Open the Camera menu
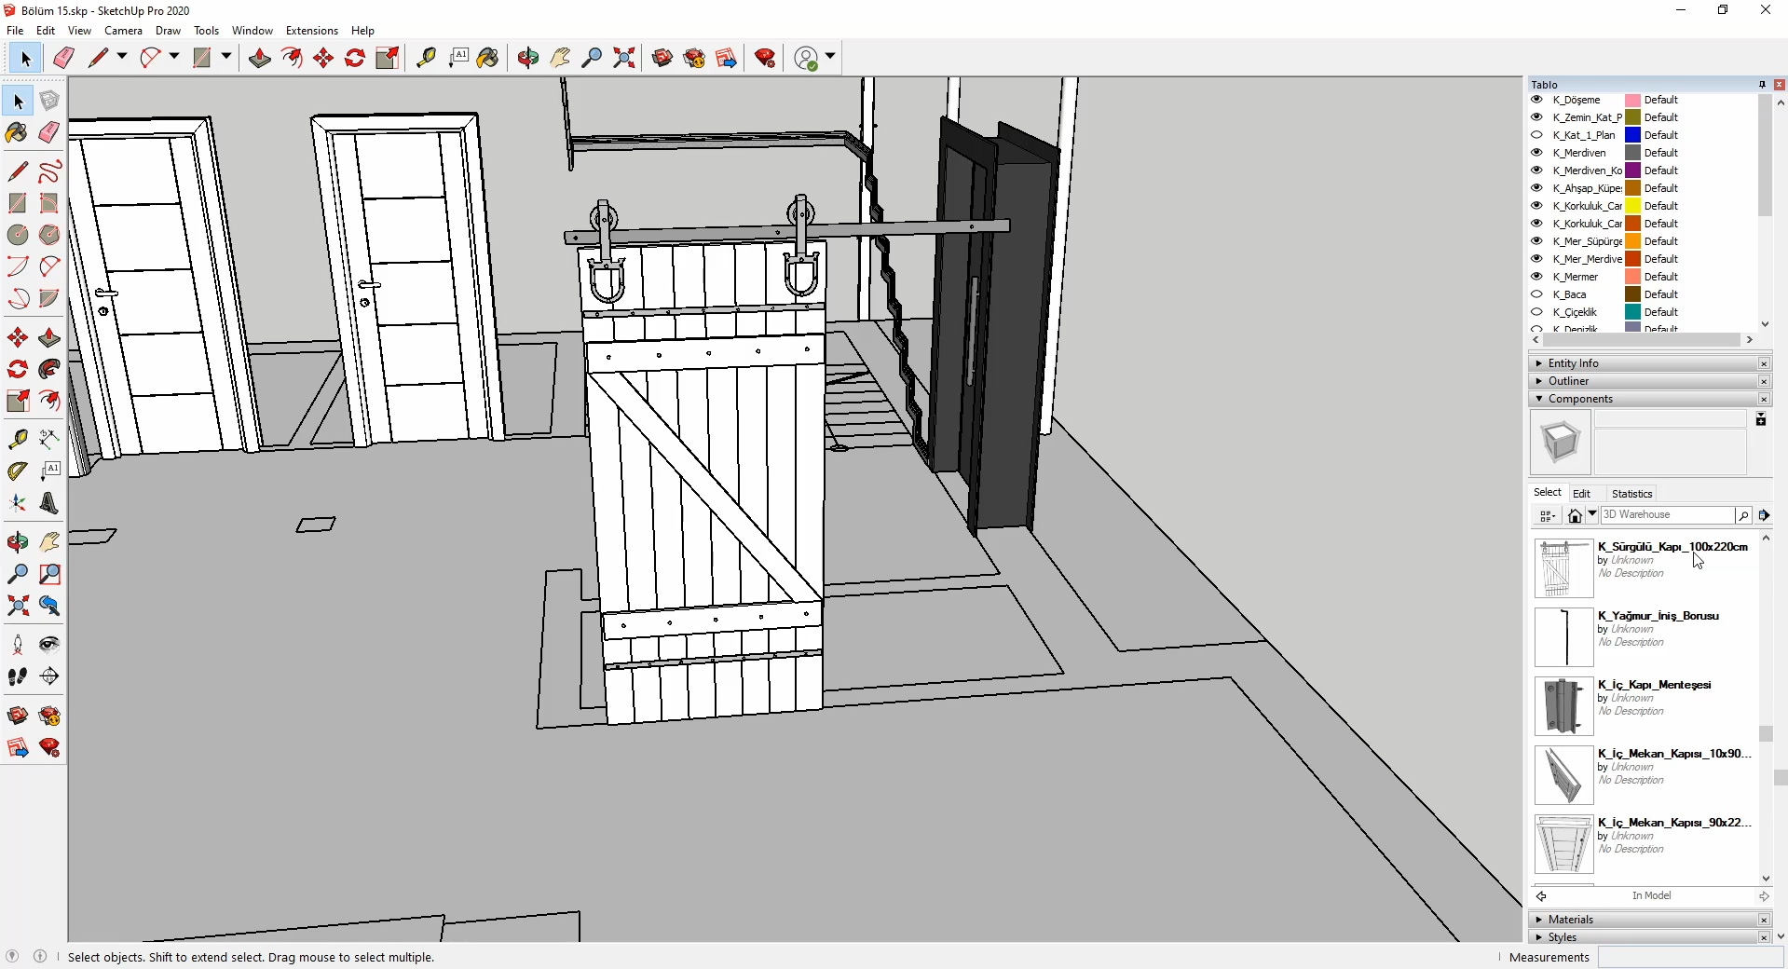 (x=123, y=31)
